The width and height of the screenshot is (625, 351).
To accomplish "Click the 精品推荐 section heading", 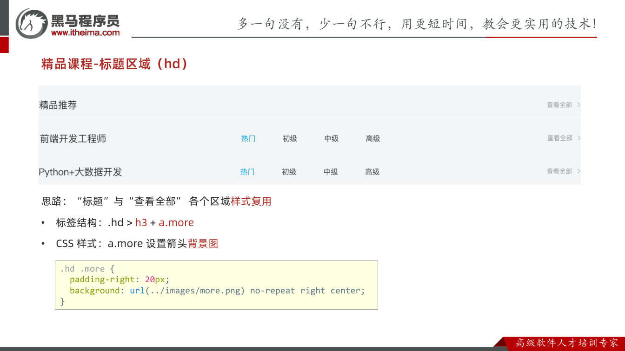I will [x=58, y=105].
